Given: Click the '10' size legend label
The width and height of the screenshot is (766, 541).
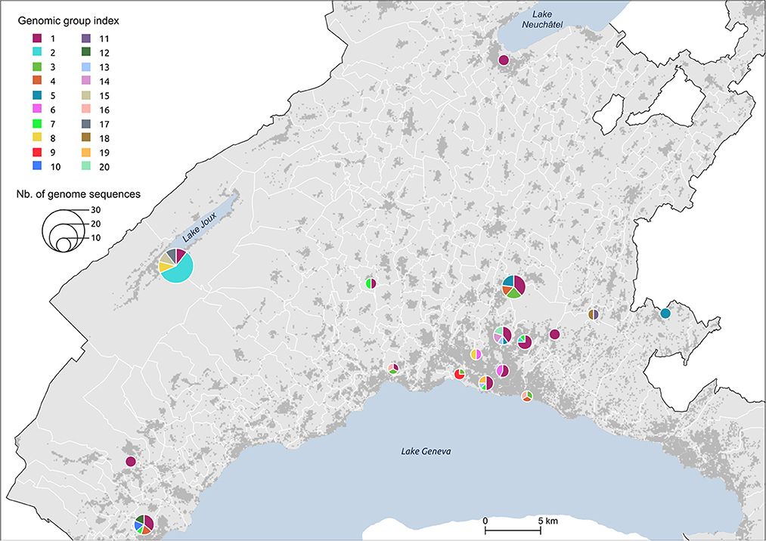Looking at the screenshot, I should [96, 238].
